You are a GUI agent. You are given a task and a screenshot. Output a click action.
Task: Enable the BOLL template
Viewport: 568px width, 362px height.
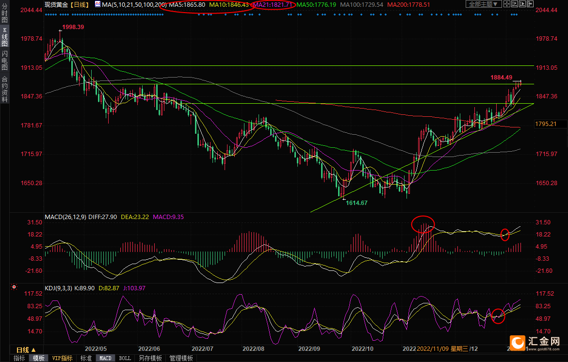125,358
